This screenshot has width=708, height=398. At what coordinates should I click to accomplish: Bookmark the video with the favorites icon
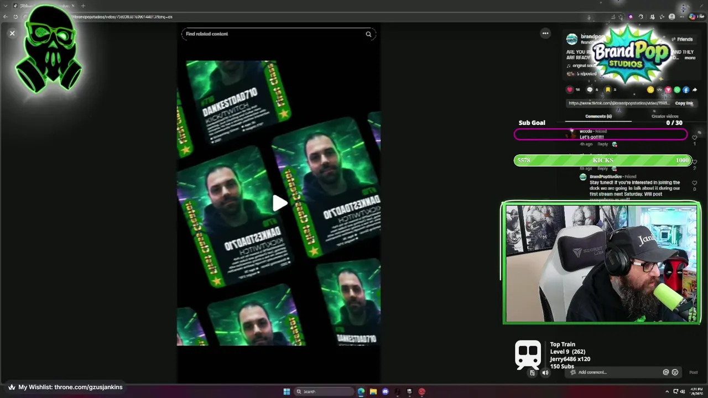pyautogui.click(x=608, y=90)
